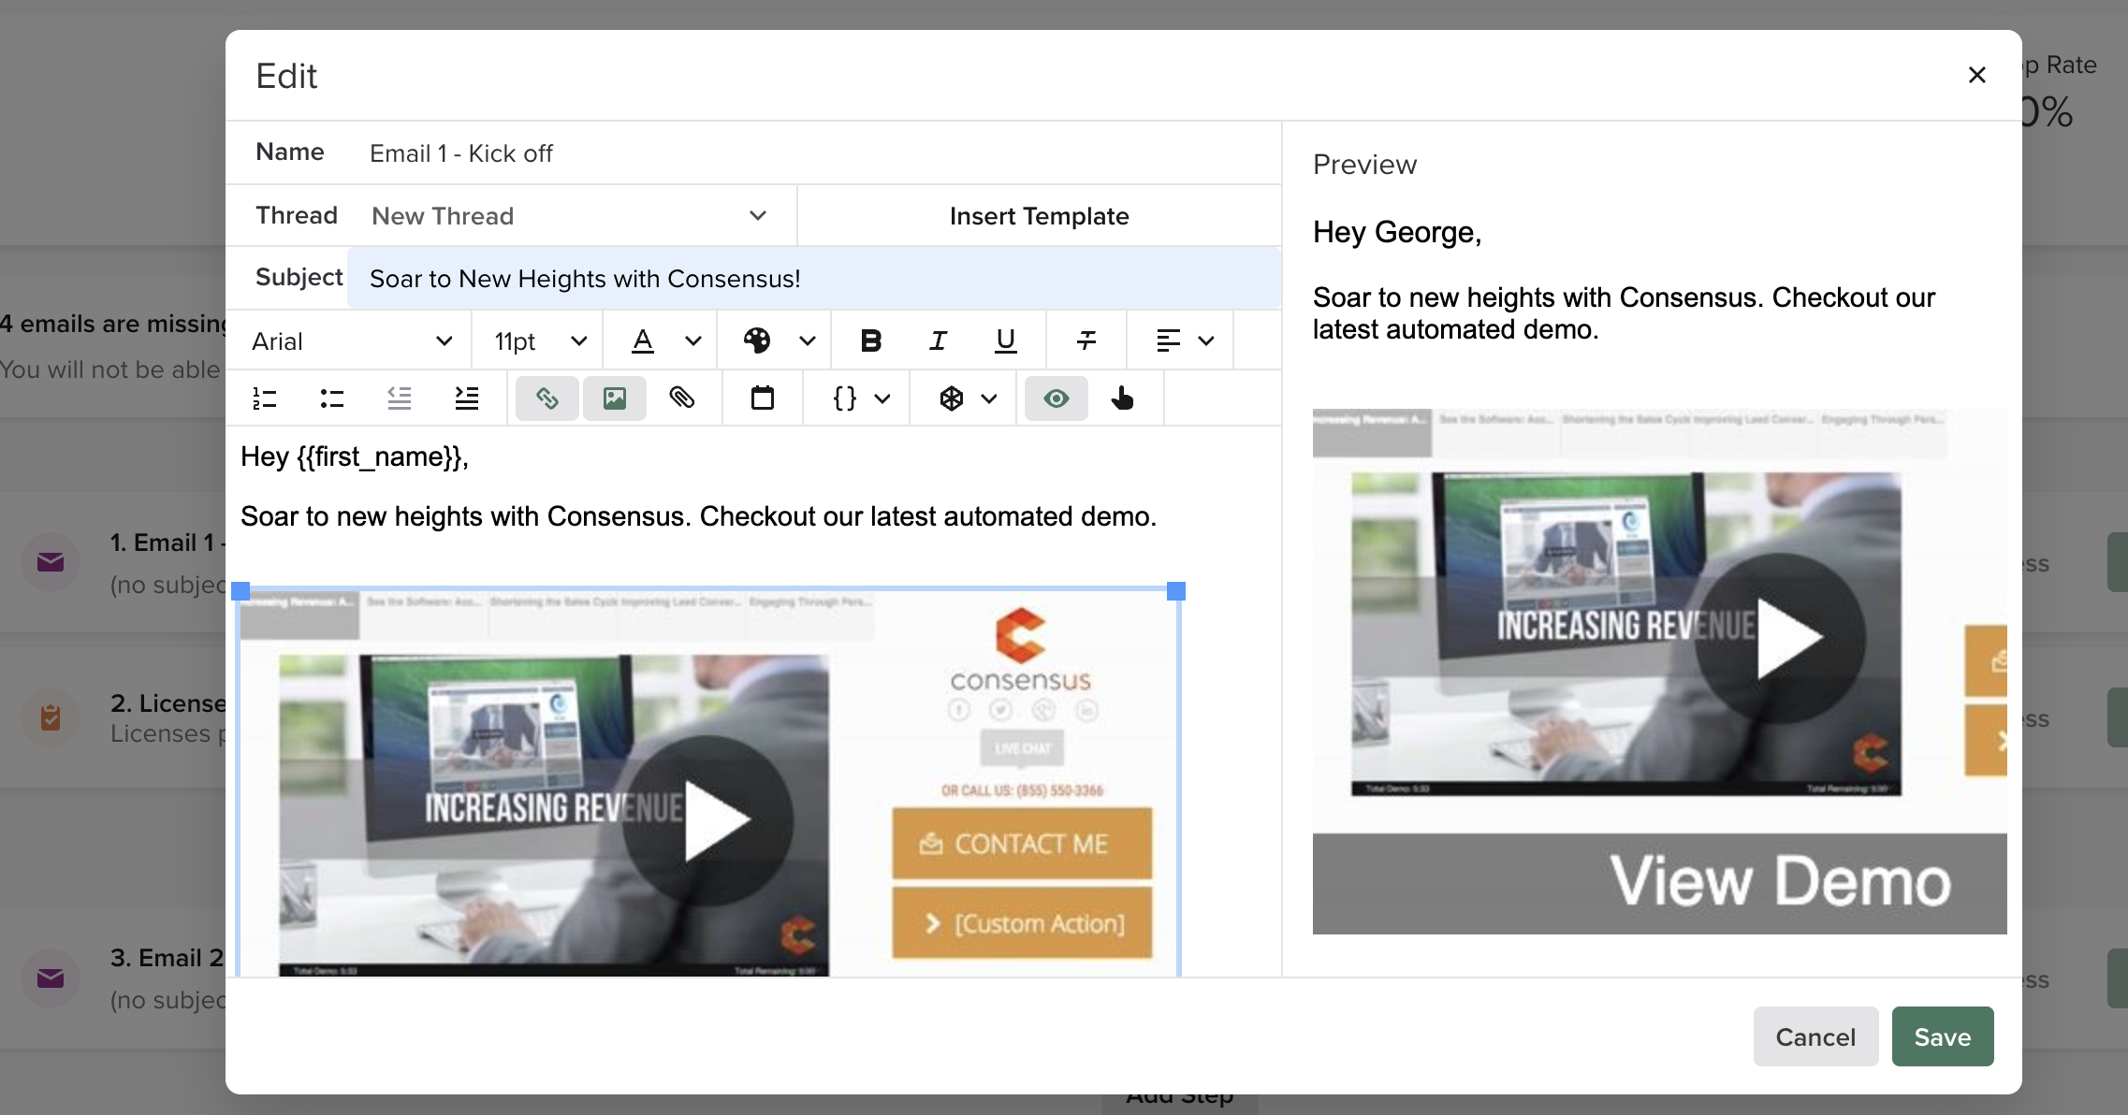Open the text color A dropdown
The width and height of the screenshot is (2128, 1115).
pyautogui.click(x=693, y=341)
